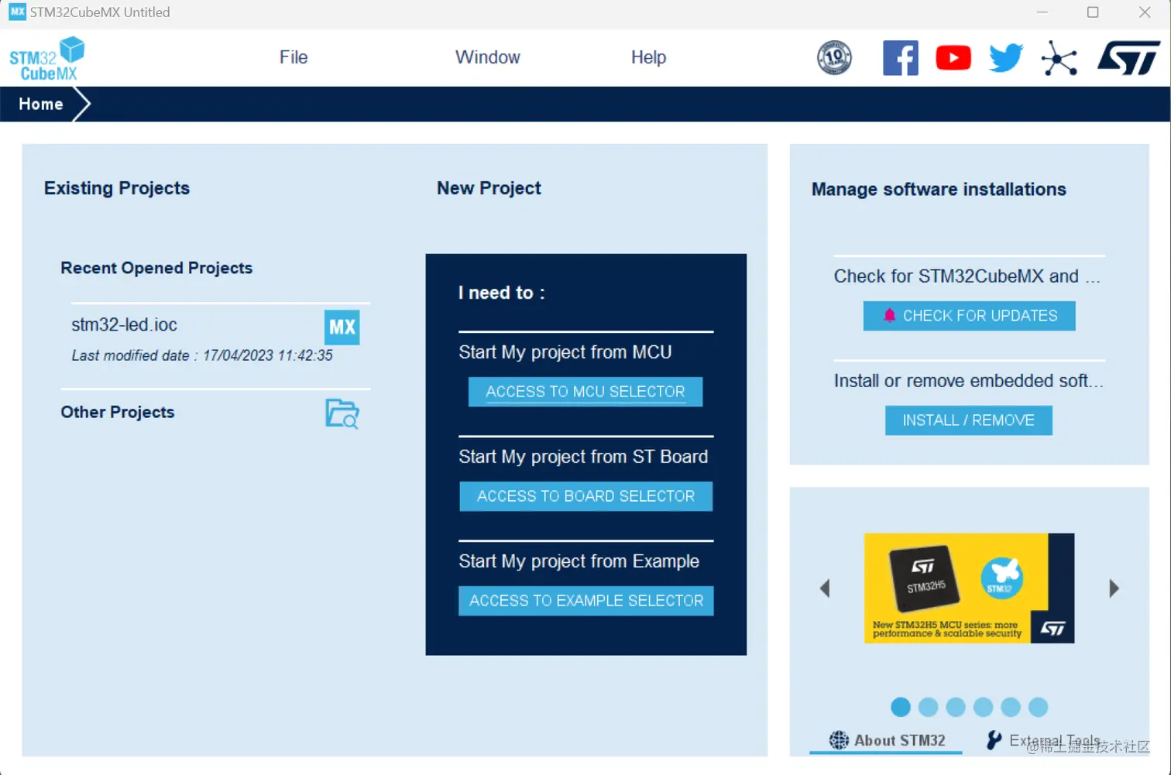This screenshot has width=1171, height=775.
Task: Open the Help menu
Action: (648, 57)
